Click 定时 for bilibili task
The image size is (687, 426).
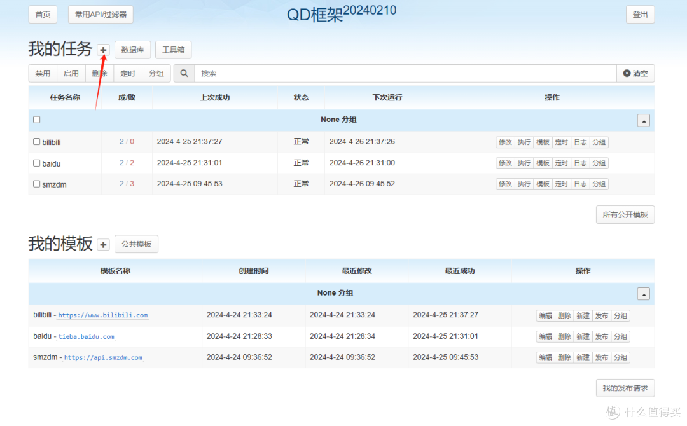(x=562, y=142)
